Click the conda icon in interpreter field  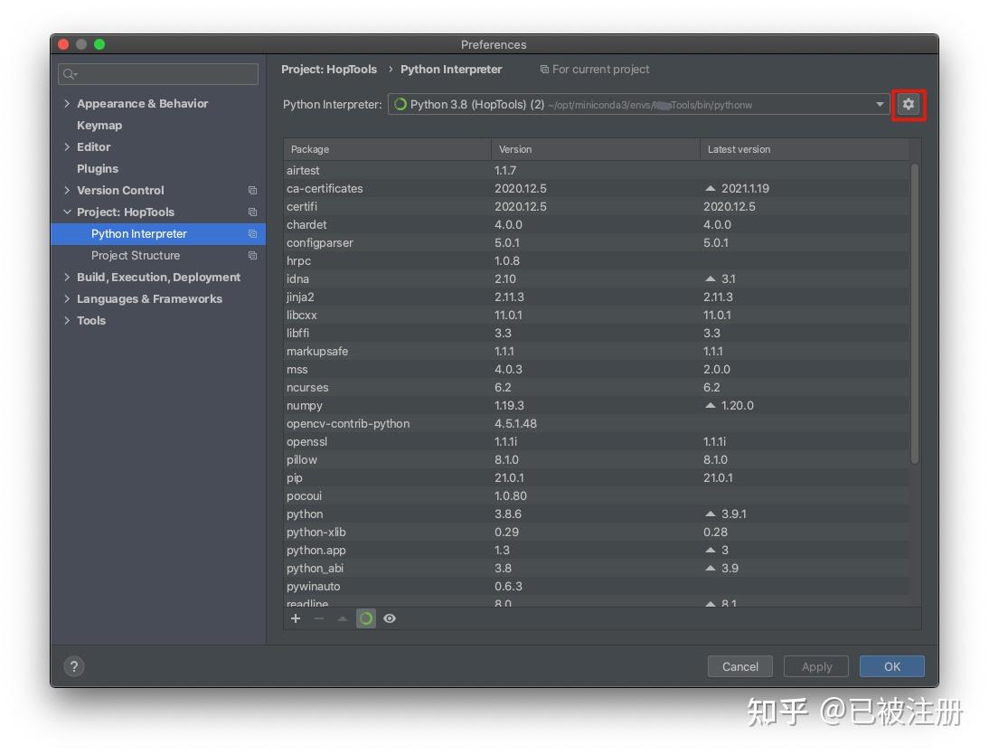(x=400, y=104)
